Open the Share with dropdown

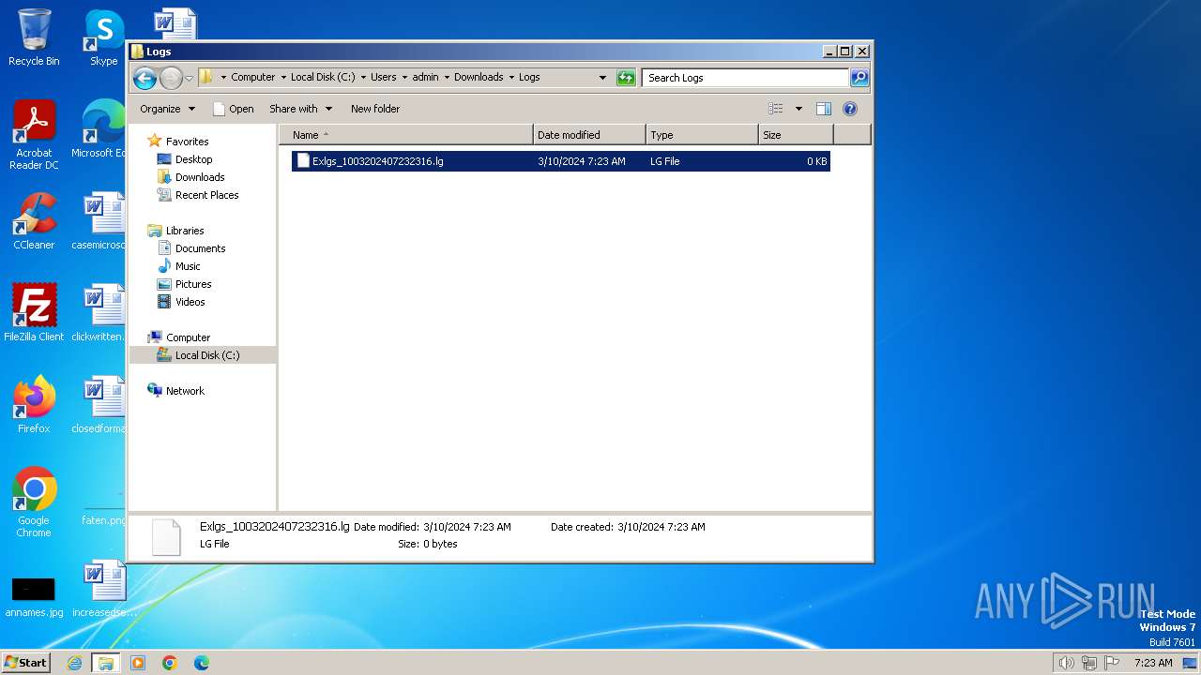tap(300, 109)
